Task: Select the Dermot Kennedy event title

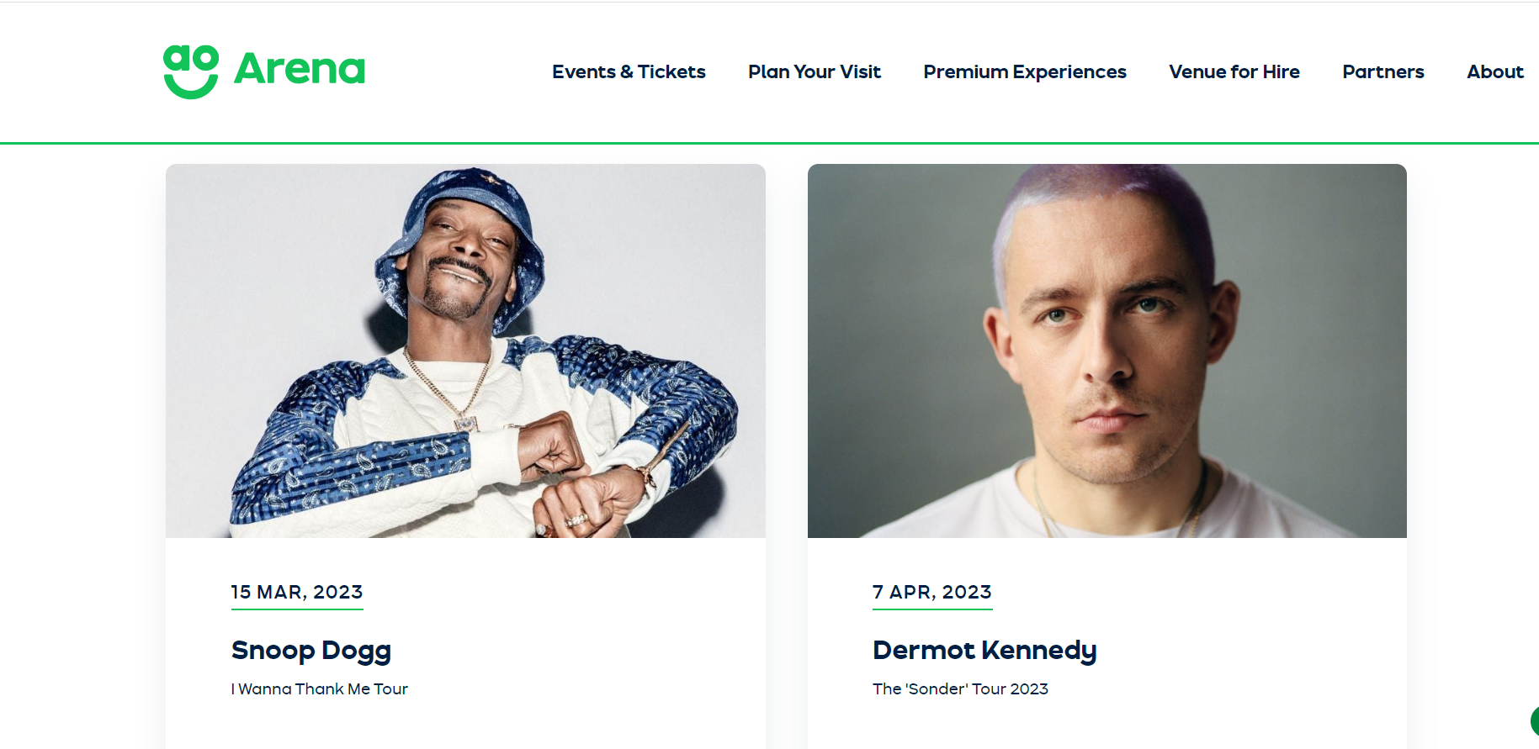Action: [x=984, y=651]
